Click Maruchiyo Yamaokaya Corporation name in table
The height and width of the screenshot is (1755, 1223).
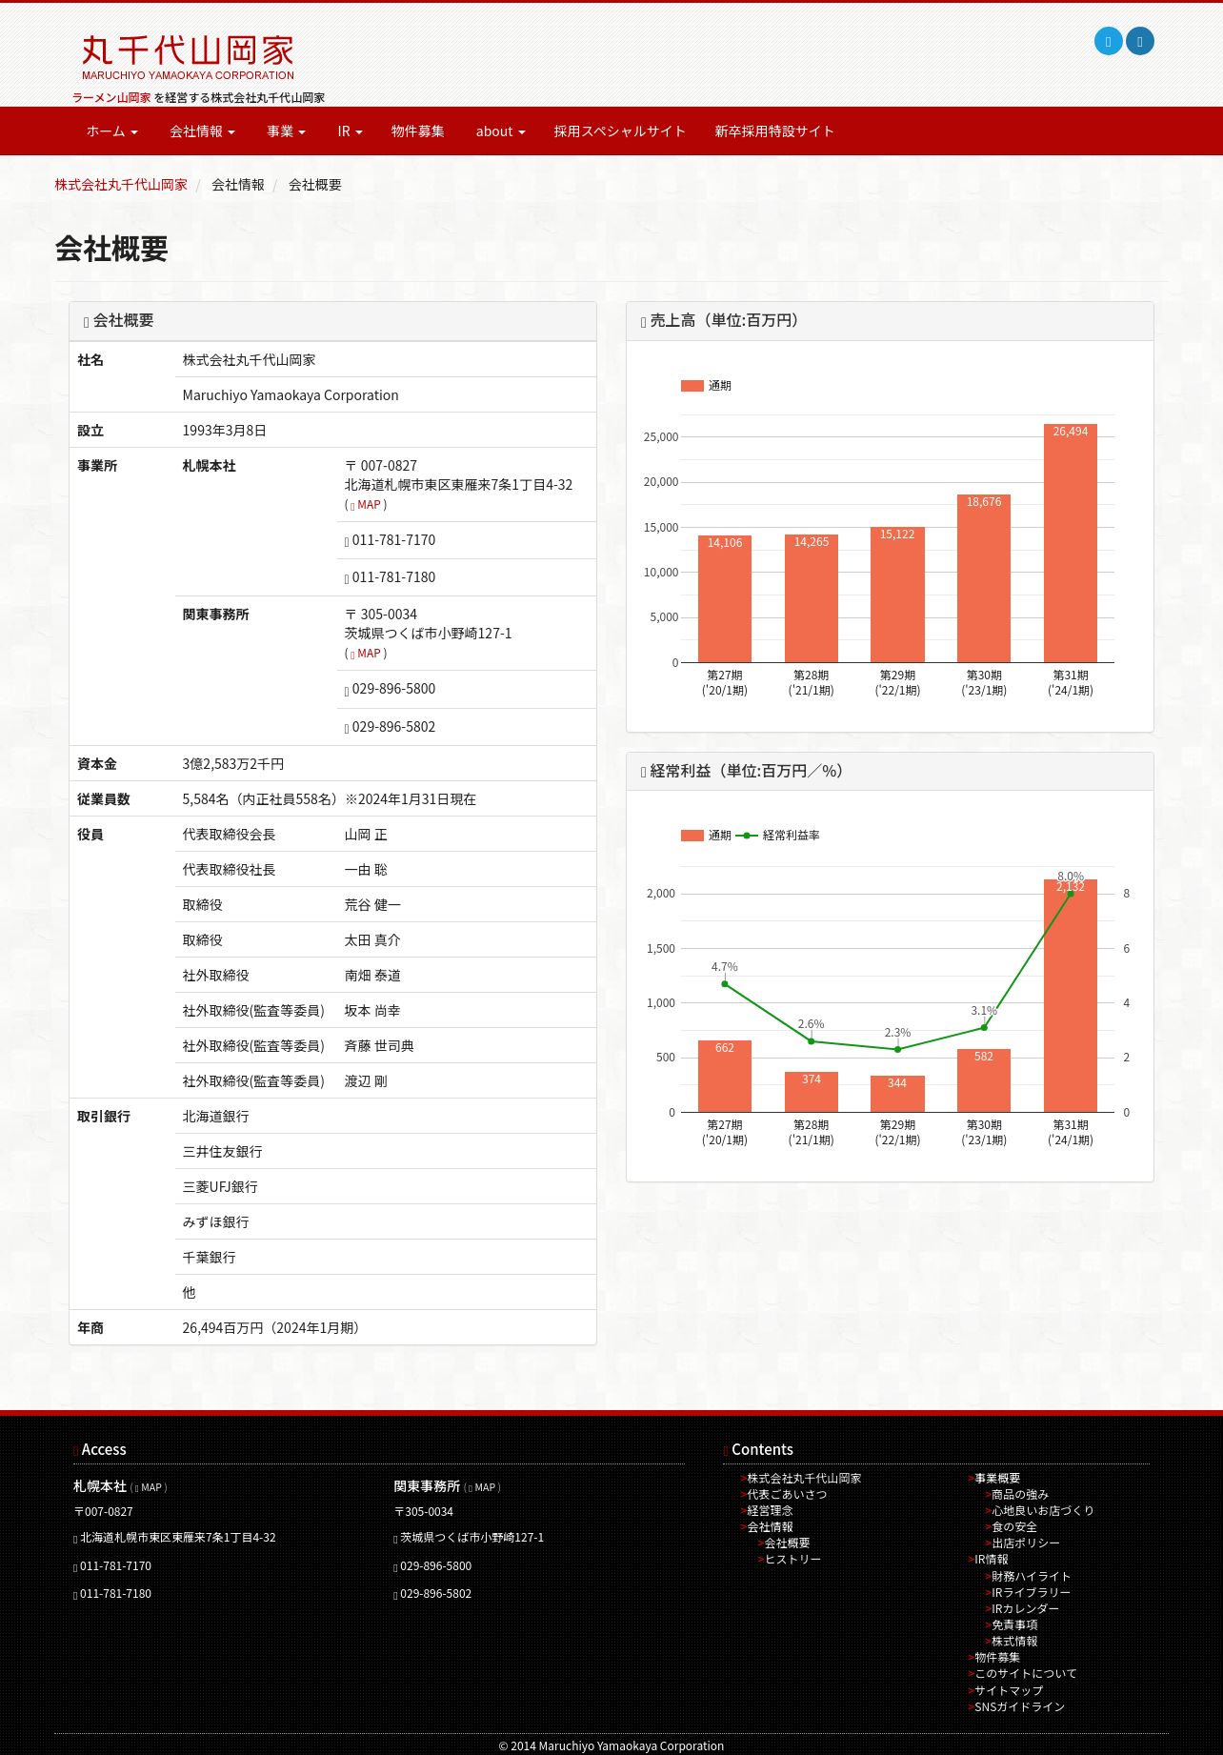pyautogui.click(x=291, y=395)
